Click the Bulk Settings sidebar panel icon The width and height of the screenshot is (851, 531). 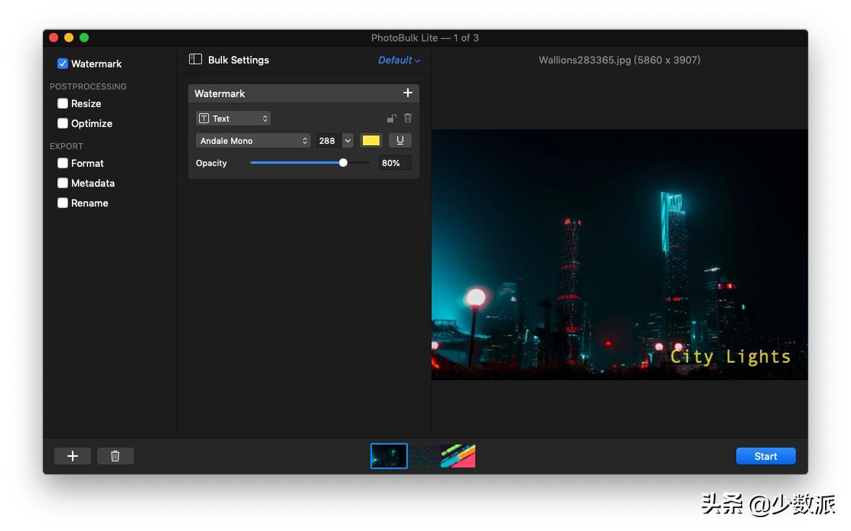(x=196, y=60)
